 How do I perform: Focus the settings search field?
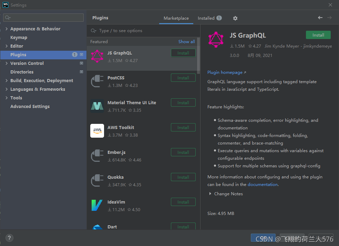click(x=43, y=18)
